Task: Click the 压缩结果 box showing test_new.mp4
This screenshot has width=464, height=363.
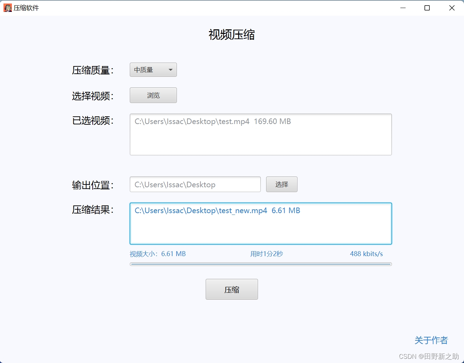Action: point(261,224)
